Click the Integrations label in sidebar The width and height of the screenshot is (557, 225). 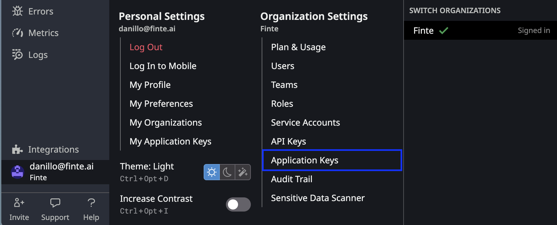(x=54, y=150)
